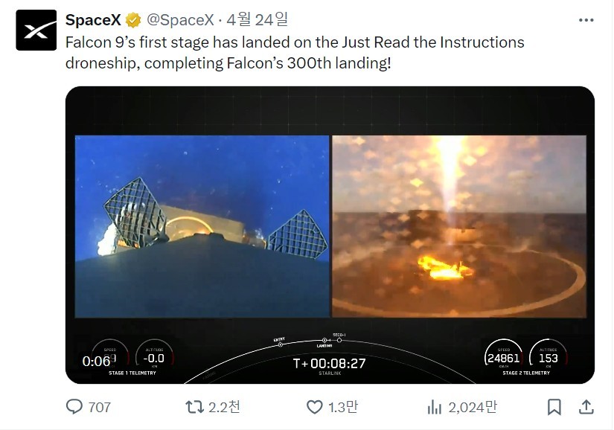Like the post with the heart icon

314,407
